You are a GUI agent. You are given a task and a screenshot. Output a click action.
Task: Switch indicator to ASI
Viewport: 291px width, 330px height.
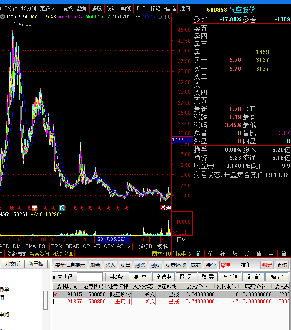coord(121,246)
